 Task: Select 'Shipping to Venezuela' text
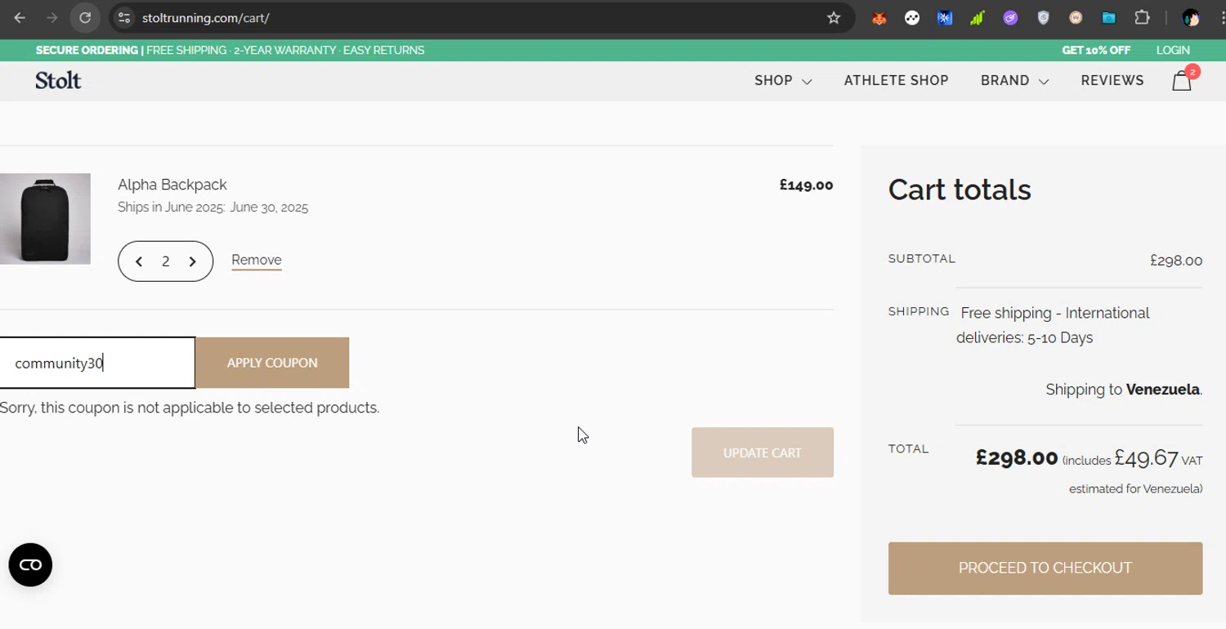pos(1125,390)
